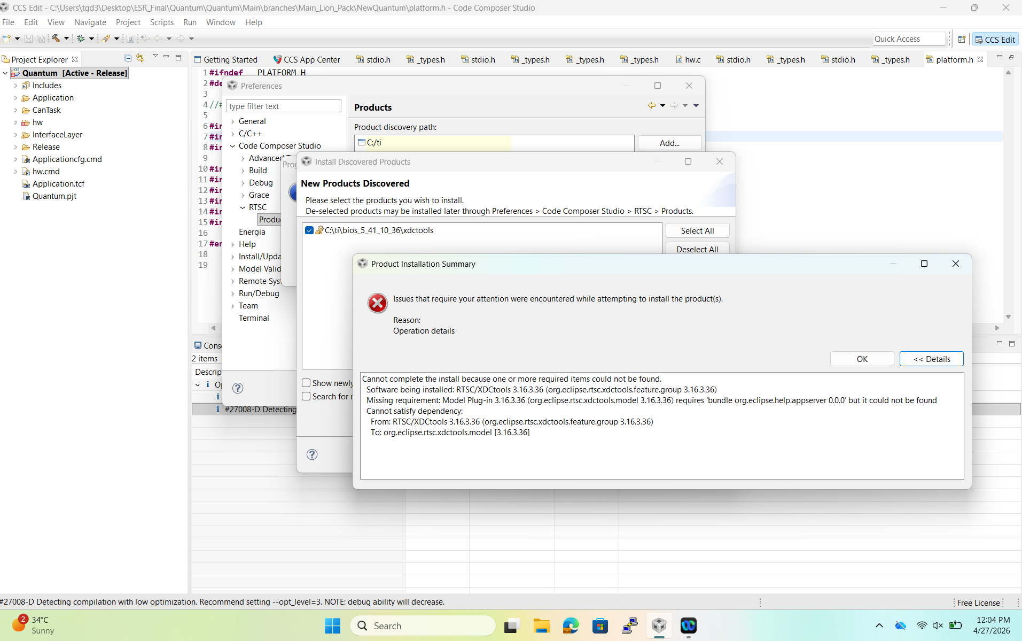1022x641 pixels.
Task: Open help in Install Discovered Products dialog
Action: (x=312, y=454)
